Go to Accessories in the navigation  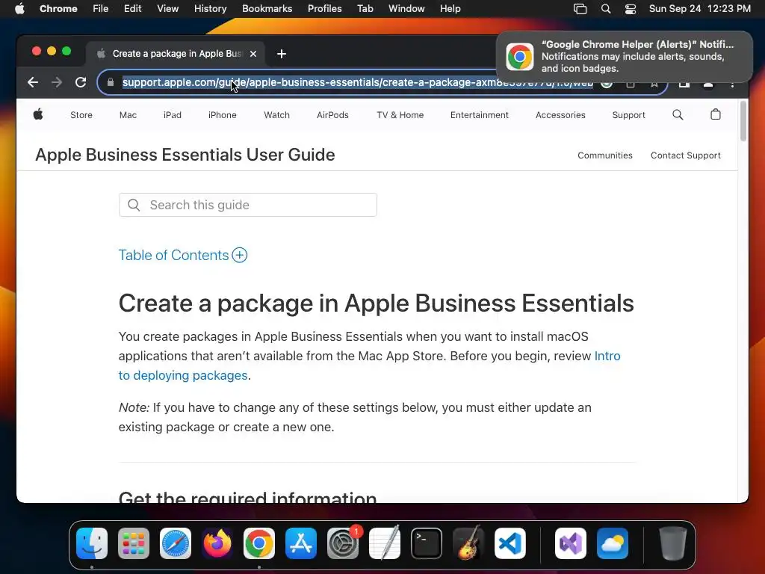click(560, 115)
